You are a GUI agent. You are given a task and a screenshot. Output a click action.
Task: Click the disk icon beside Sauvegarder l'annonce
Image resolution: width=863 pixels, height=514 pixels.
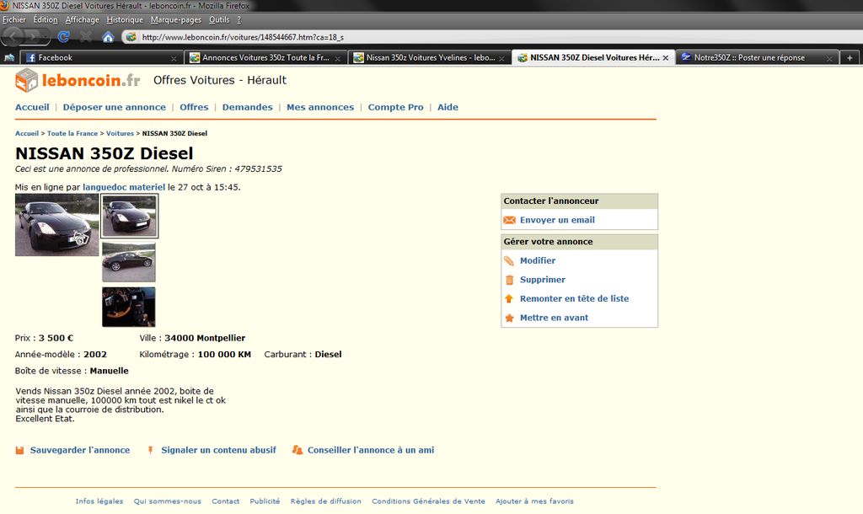19,450
